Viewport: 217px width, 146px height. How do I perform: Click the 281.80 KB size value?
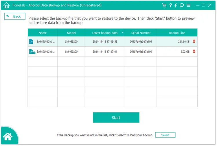184,41
